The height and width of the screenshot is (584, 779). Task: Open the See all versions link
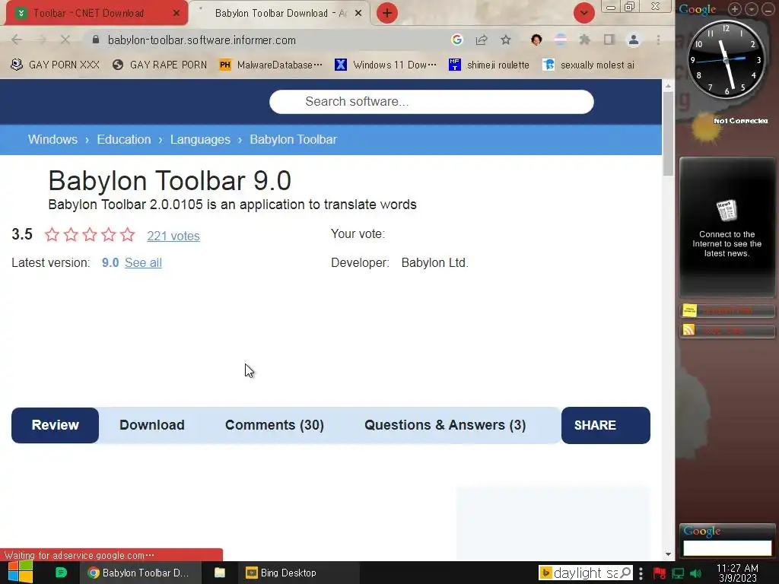tap(143, 262)
